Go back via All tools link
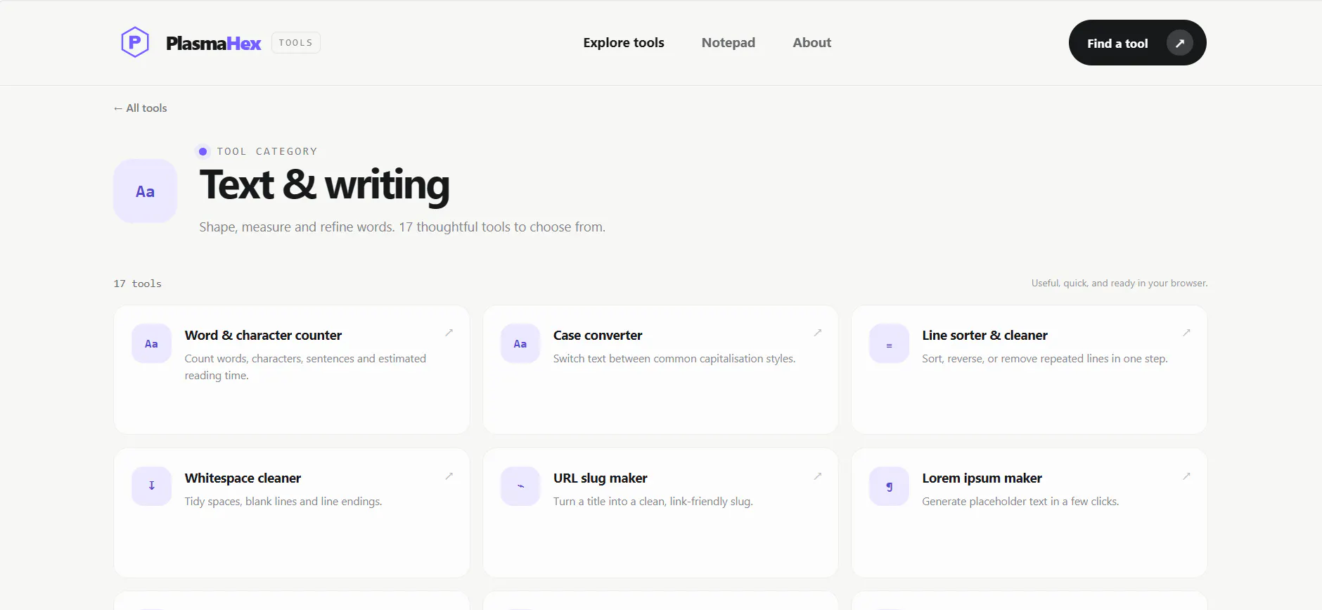Viewport: 1322px width, 610px height. 141,108
